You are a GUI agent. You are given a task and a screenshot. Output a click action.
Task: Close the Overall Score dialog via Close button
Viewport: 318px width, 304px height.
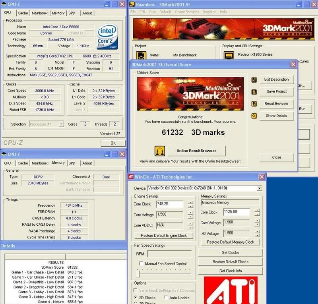(276, 157)
